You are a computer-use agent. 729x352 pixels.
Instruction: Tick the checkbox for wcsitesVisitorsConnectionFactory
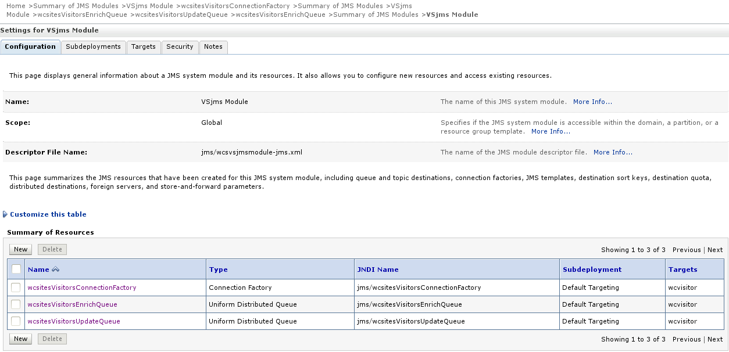pyautogui.click(x=16, y=288)
